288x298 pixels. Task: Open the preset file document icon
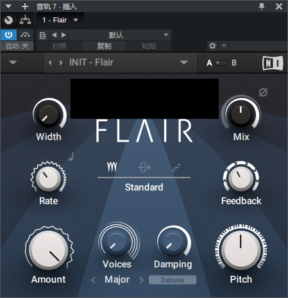[43, 35]
